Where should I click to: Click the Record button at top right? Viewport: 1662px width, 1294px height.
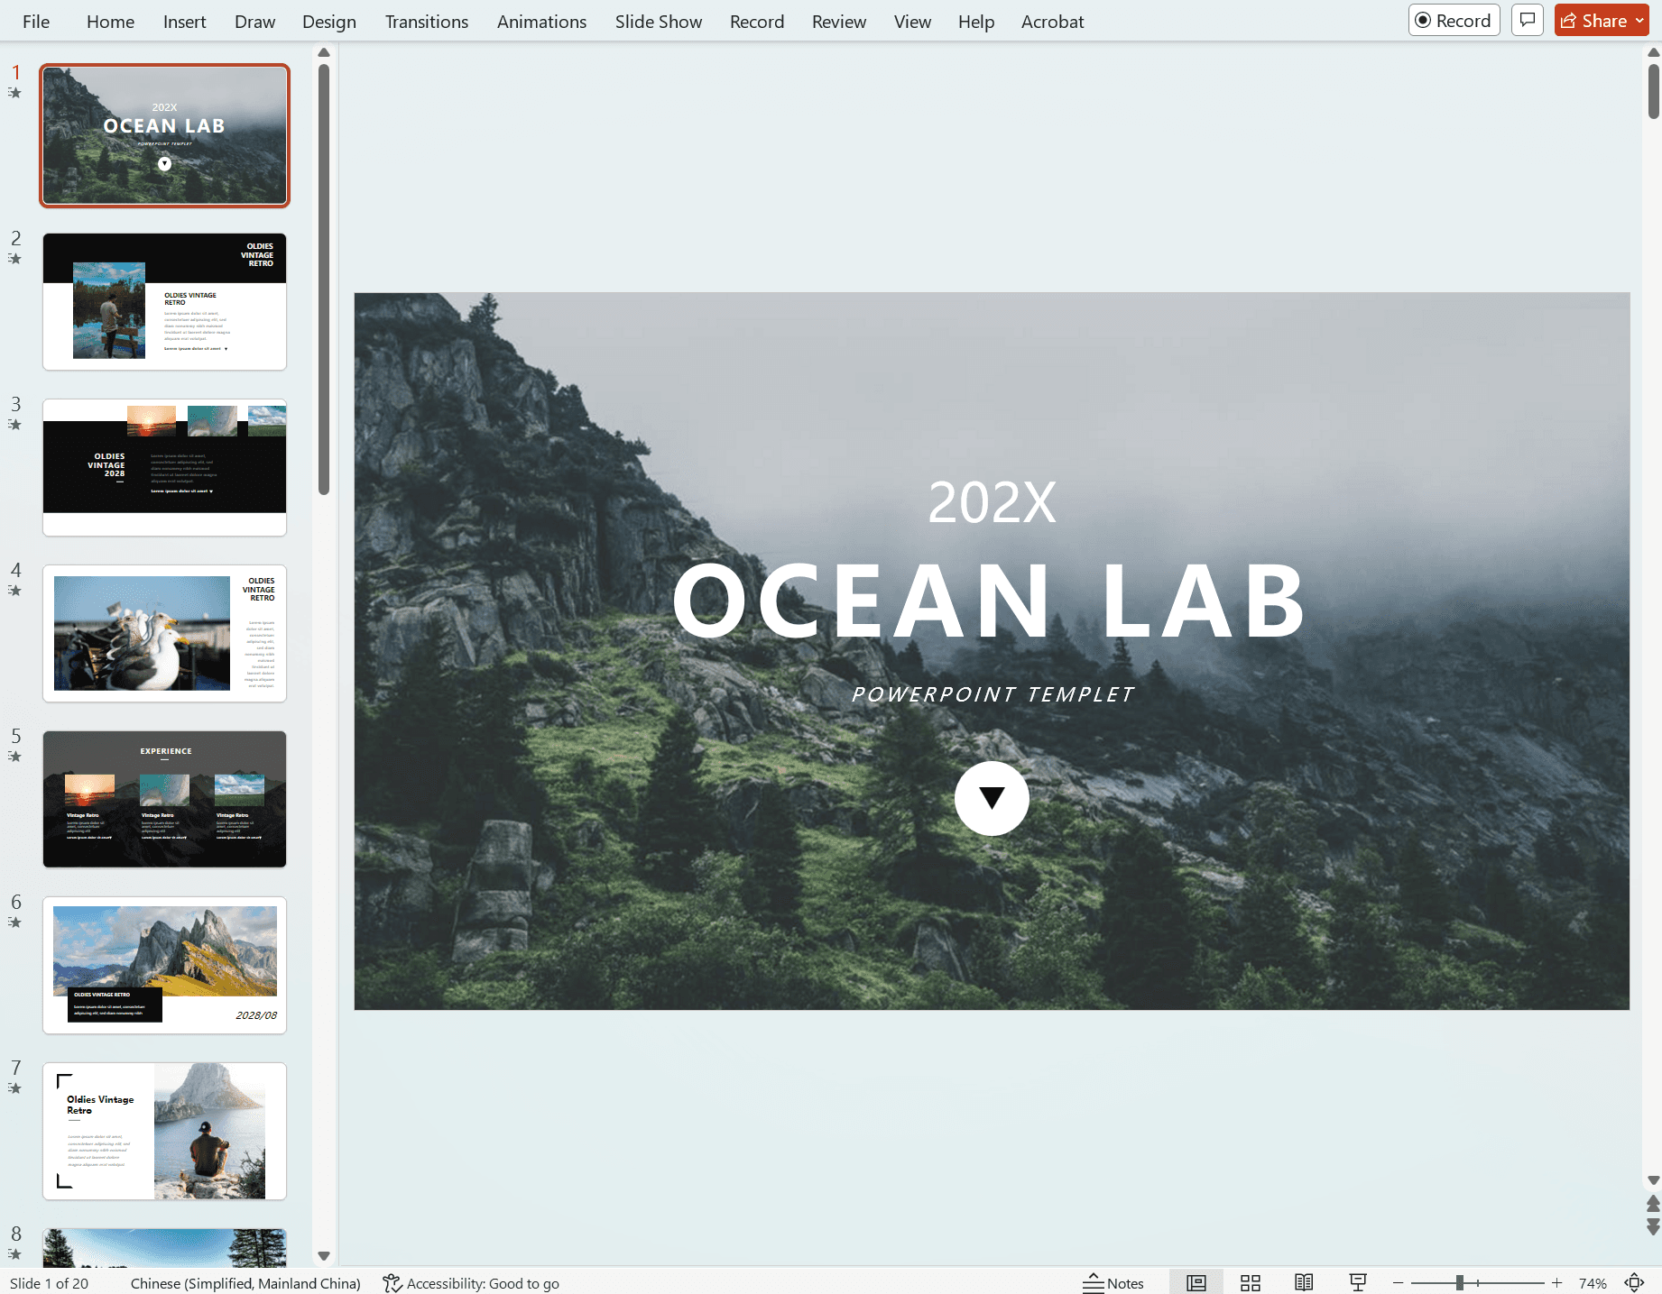tap(1454, 20)
